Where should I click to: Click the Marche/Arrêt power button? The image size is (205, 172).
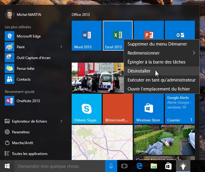[x=22, y=143]
